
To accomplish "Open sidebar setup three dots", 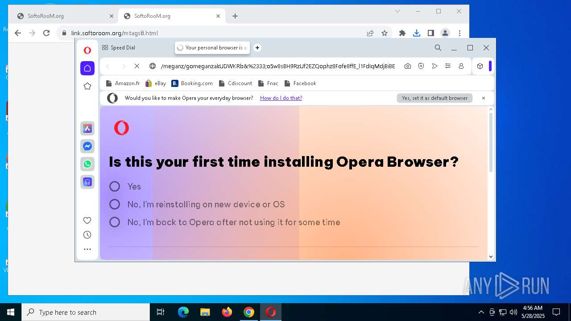I will click(87, 249).
